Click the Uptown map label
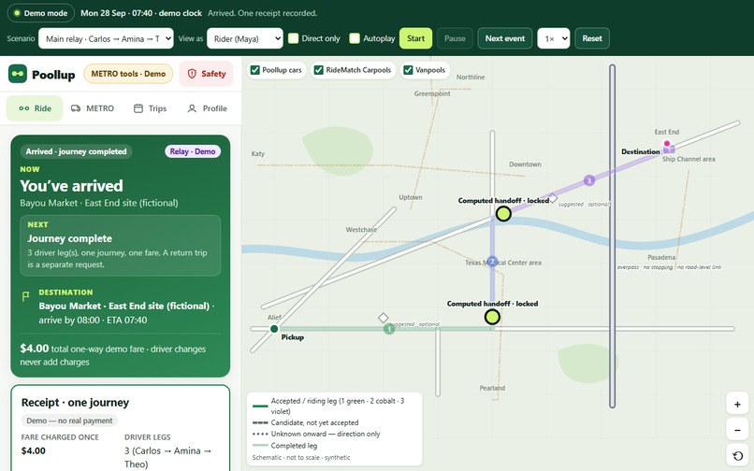 click(410, 197)
